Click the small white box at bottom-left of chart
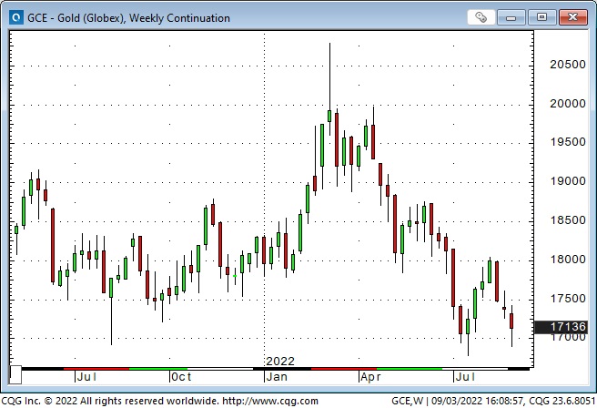Viewport: 597px width, 408px height. [15, 375]
